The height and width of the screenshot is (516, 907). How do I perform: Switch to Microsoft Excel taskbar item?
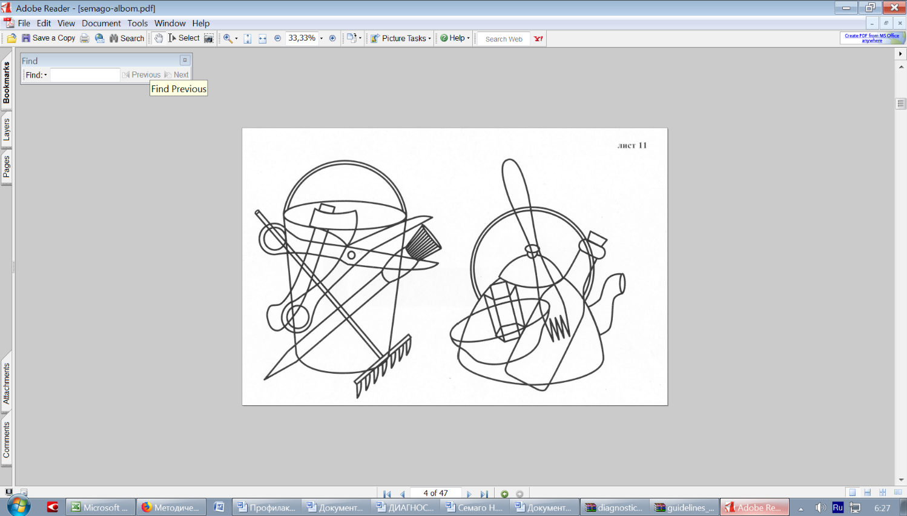[101, 508]
